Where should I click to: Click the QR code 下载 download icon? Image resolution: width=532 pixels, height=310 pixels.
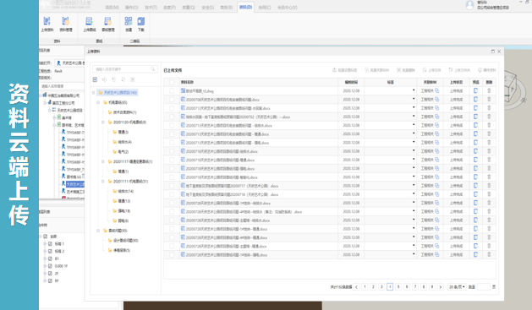pyautogui.click(x=140, y=24)
